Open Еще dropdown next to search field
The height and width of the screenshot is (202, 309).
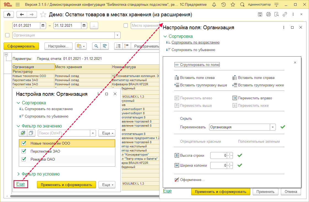pos(107,133)
